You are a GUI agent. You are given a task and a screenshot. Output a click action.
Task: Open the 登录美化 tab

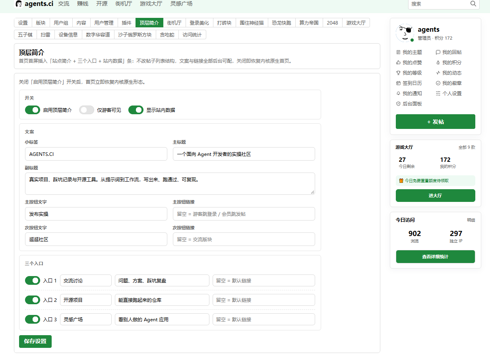pos(199,23)
